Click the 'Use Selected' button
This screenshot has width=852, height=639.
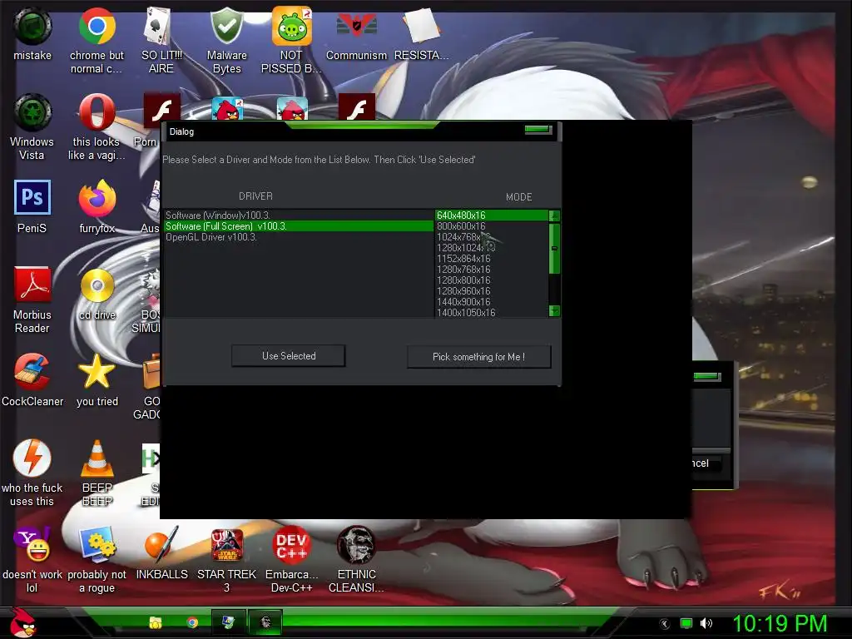[289, 356]
